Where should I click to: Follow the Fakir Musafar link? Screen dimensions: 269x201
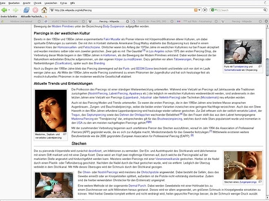click(112, 39)
